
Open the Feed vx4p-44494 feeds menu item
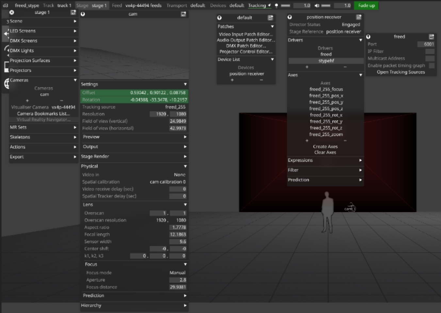pos(137,6)
